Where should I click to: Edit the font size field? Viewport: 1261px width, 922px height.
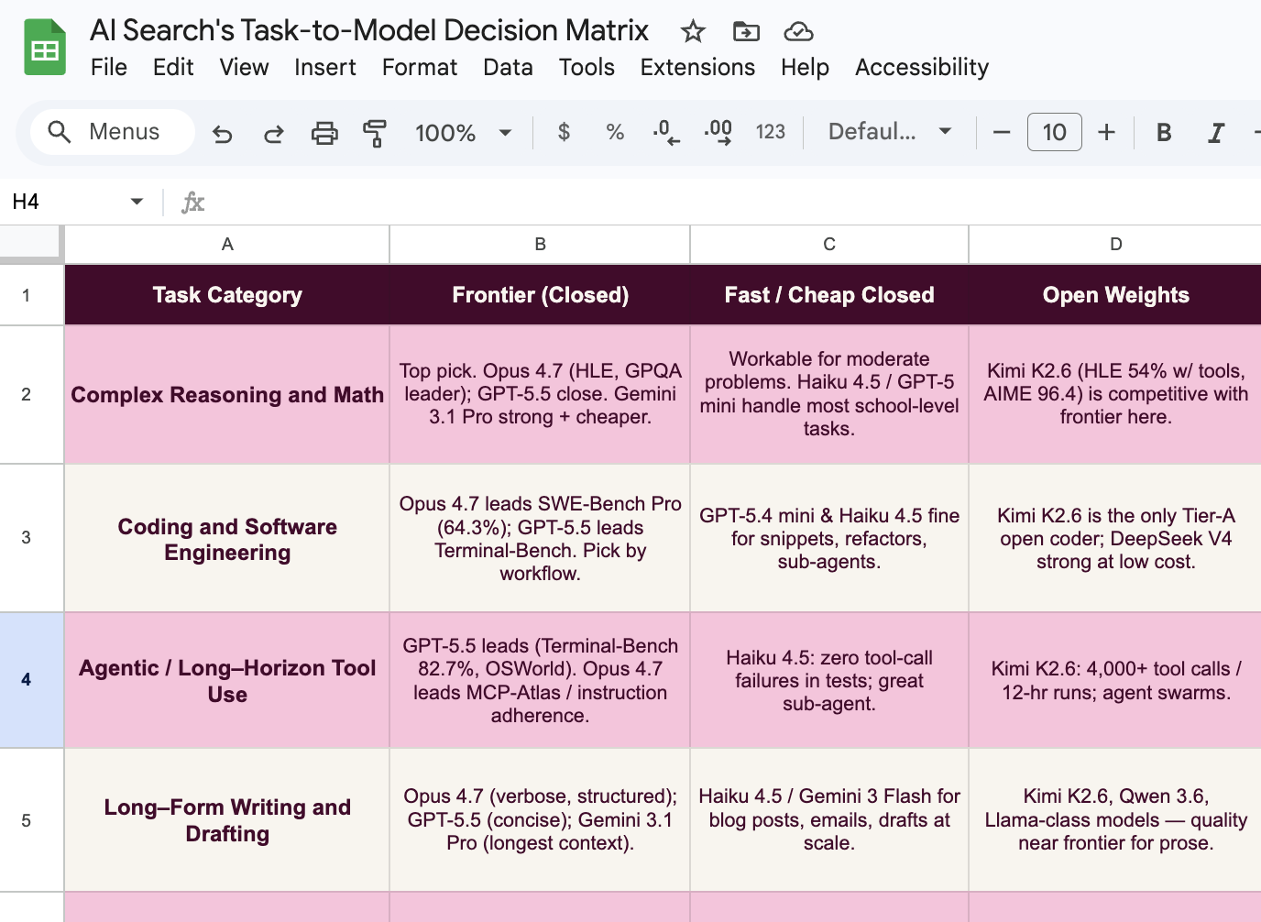1054,132
